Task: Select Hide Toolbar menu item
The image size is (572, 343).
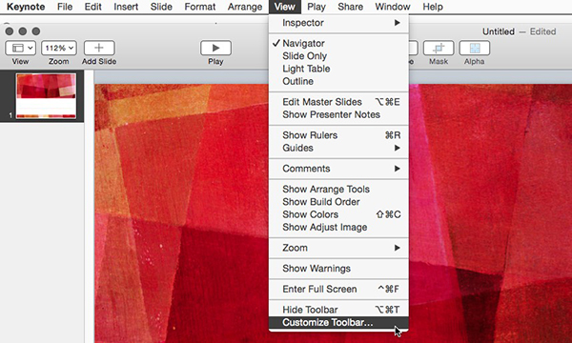Action: [x=338, y=310]
